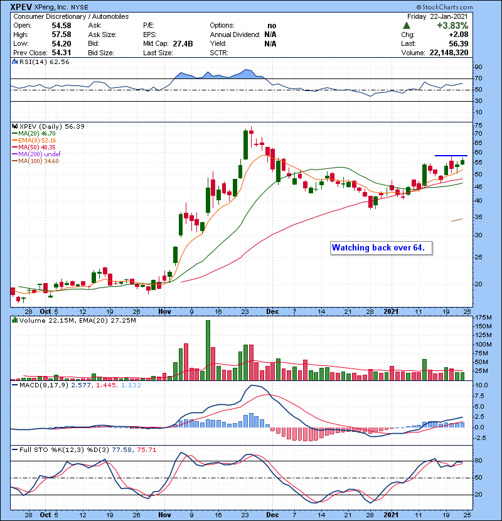Click the tallest green volume bar in mid-November
Screen dimensions: 502x521
coord(208,350)
